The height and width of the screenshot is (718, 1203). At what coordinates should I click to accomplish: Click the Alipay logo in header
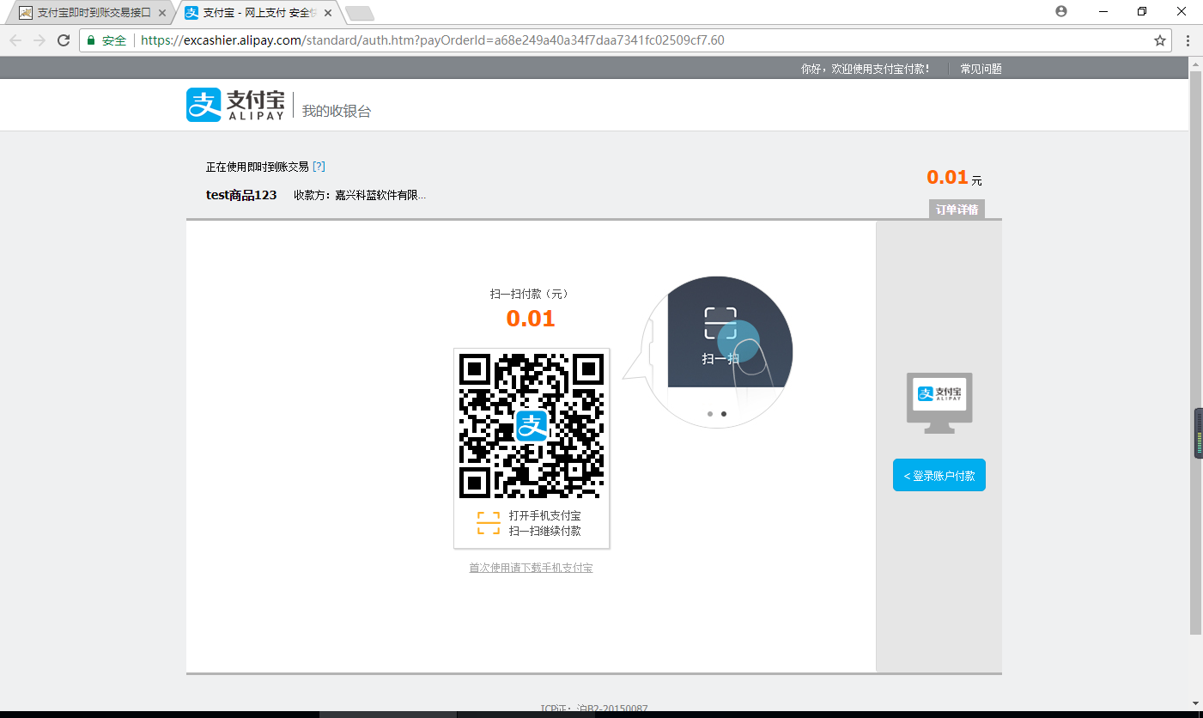[235, 105]
